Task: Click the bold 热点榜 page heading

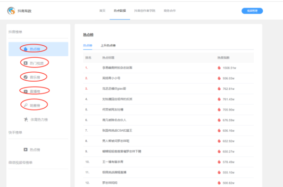Action: click(88, 35)
